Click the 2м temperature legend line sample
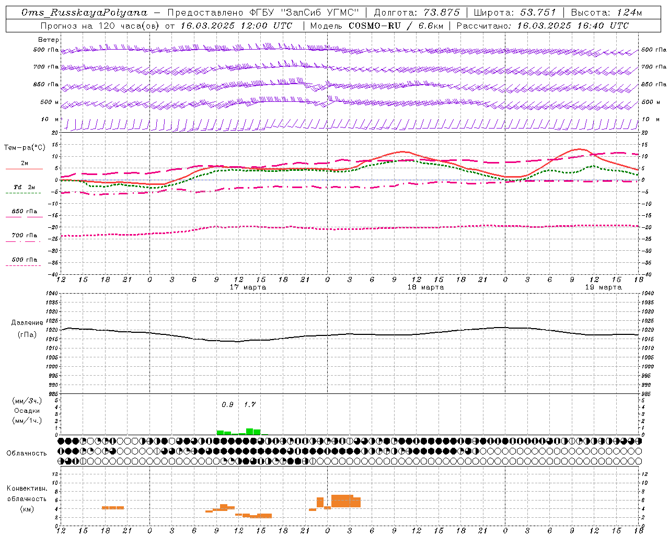The width and height of the screenshot is (669, 535). (x=24, y=169)
